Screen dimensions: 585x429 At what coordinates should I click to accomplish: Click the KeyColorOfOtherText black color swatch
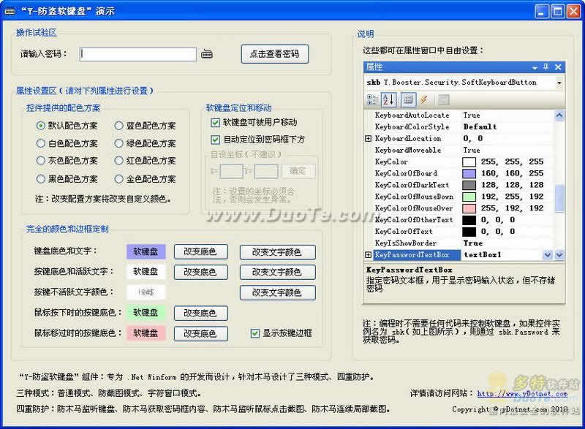tap(469, 220)
